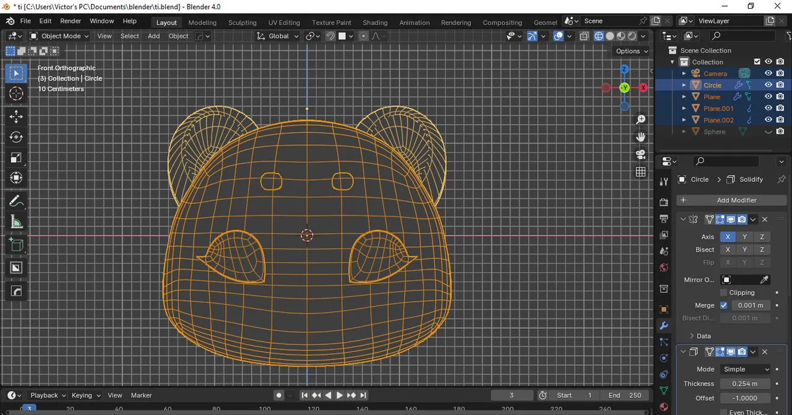Click the mirror object eyedropper icon
This screenshot has height=415, width=792.
click(x=764, y=280)
